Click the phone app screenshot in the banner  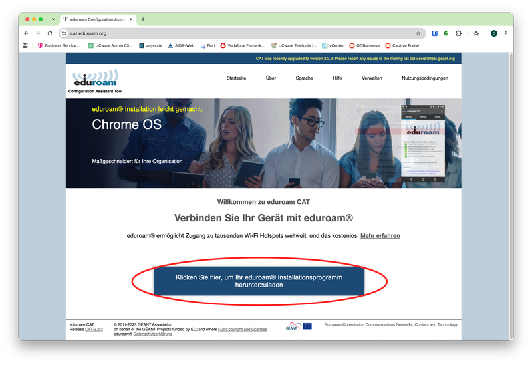[x=423, y=144]
